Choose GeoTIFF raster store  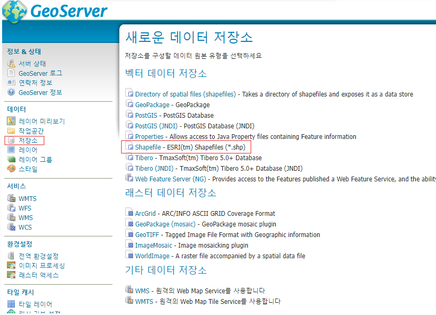point(147,234)
